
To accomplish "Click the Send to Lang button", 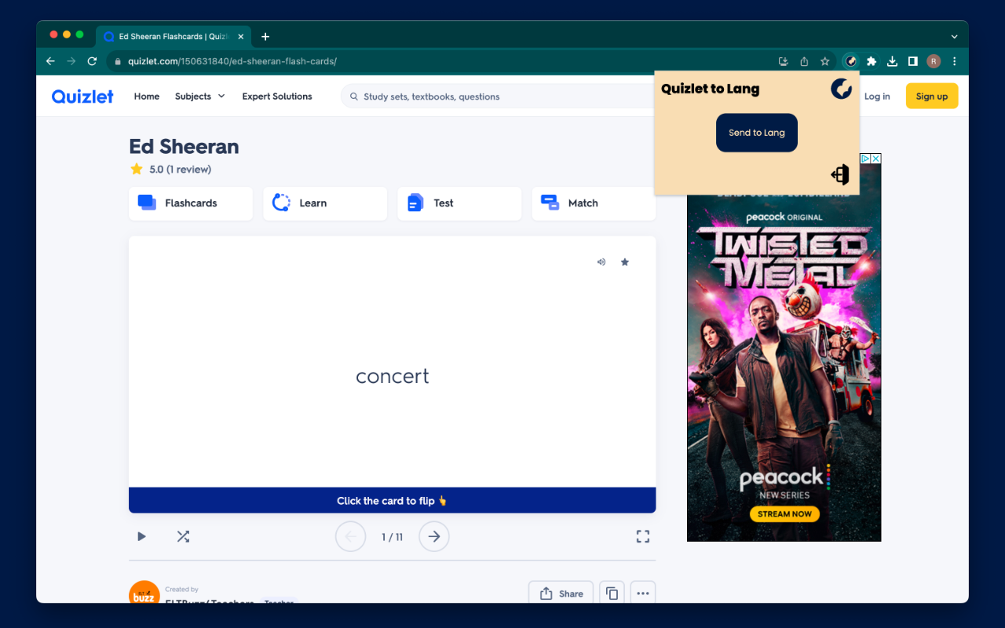I will point(756,133).
